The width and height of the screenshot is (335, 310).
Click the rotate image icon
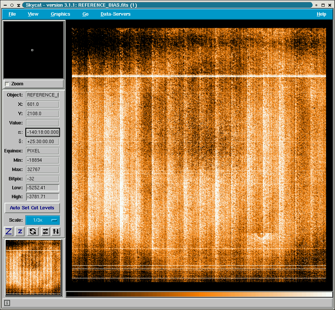(33, 231)
